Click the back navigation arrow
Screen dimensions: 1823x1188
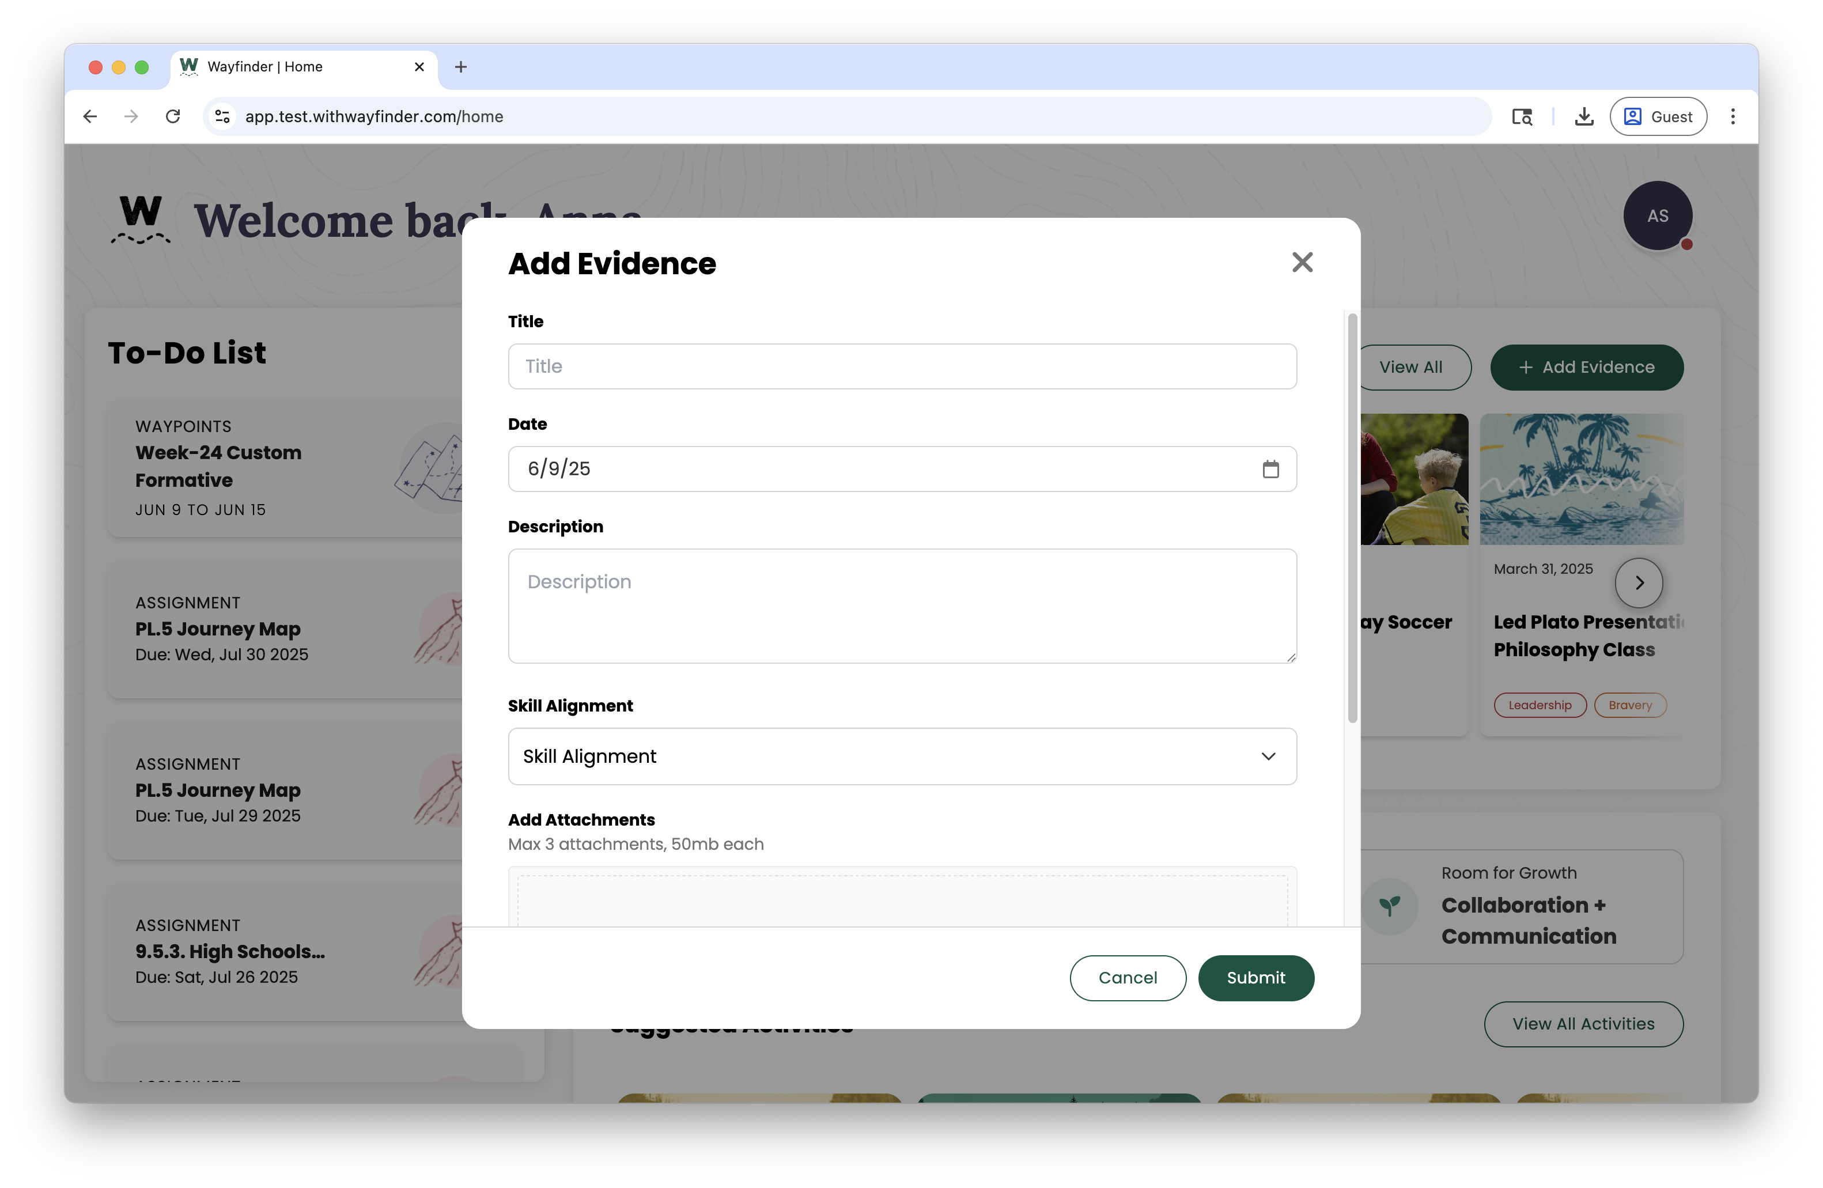pyautogui.click(x=90, y=116)
